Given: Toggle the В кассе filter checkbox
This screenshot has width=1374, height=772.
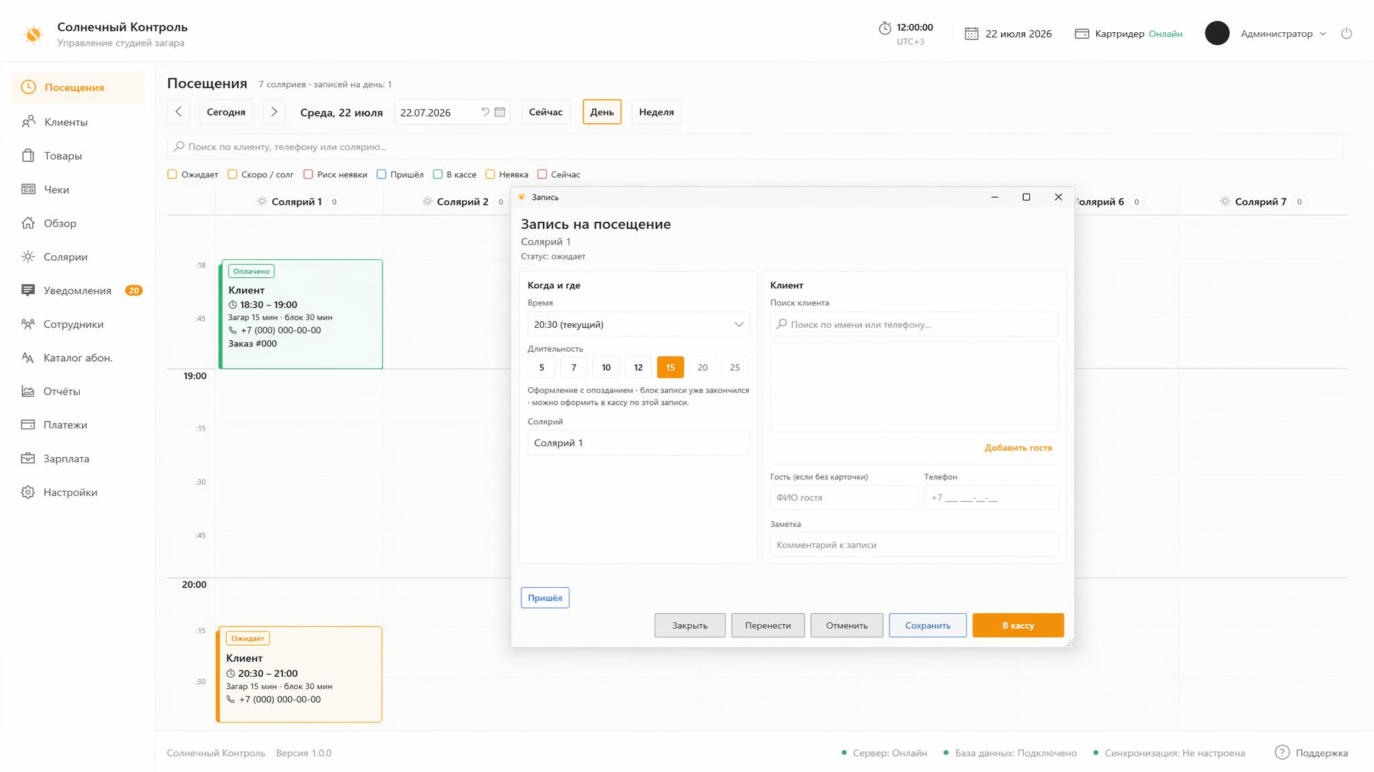Looking at the screenshot, I should (438, 174).
